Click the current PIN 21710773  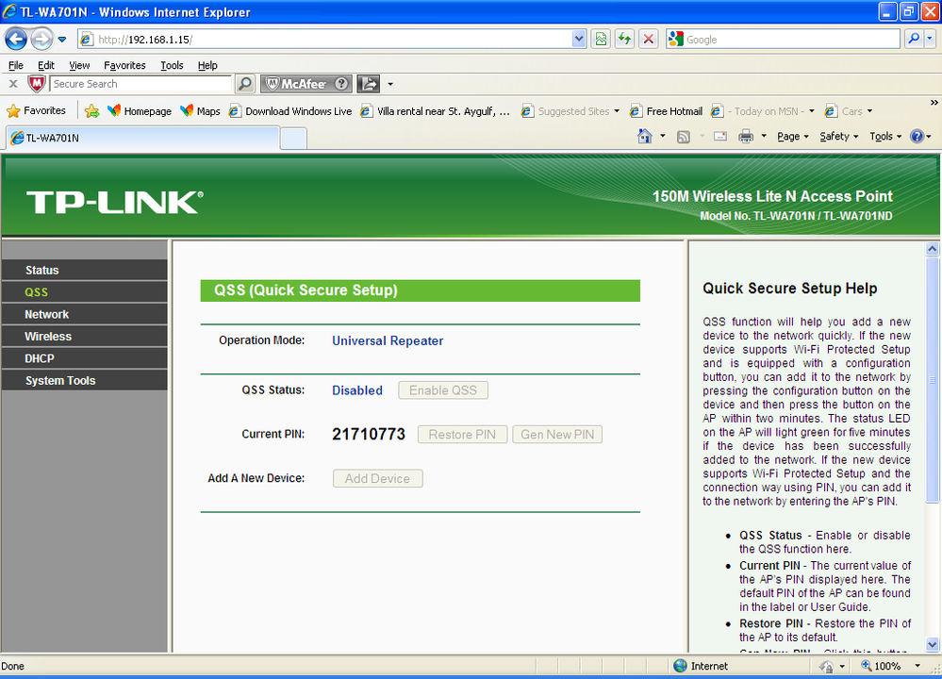(x=369, y=435)
